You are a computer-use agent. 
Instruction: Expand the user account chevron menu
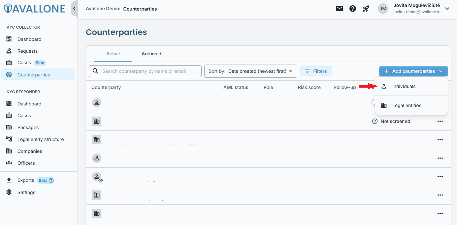coord(447,9)
